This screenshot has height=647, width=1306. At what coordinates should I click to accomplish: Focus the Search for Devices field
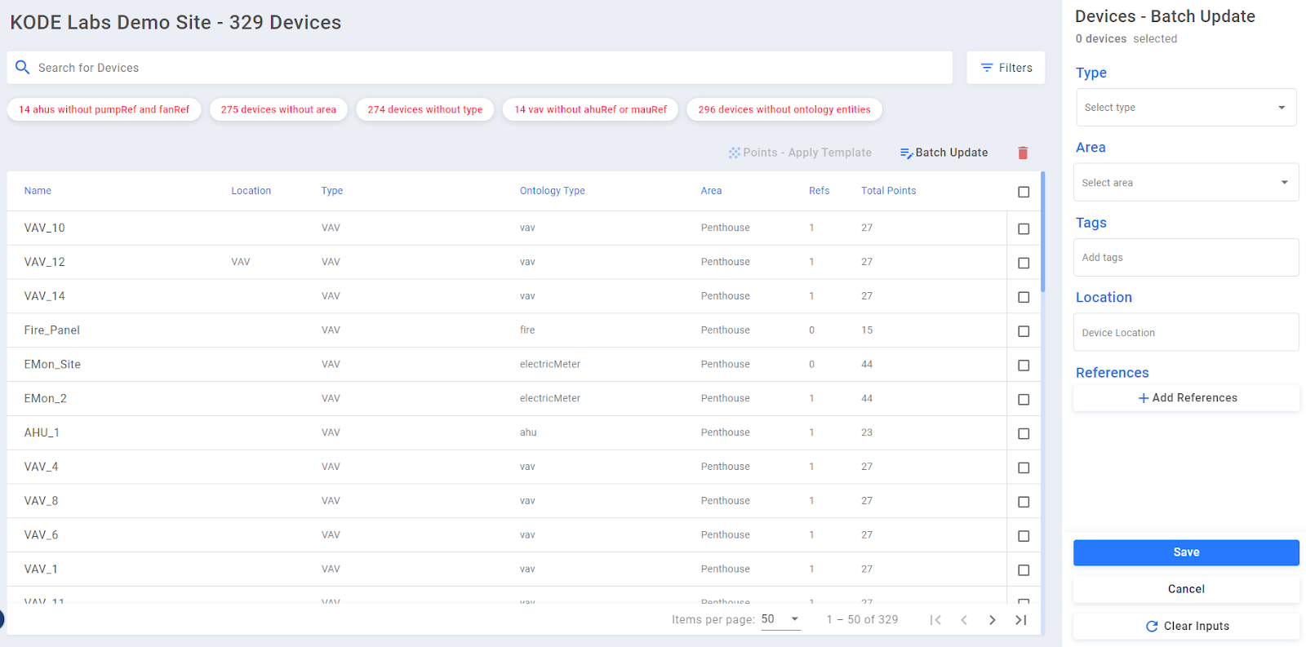point(480,68)
